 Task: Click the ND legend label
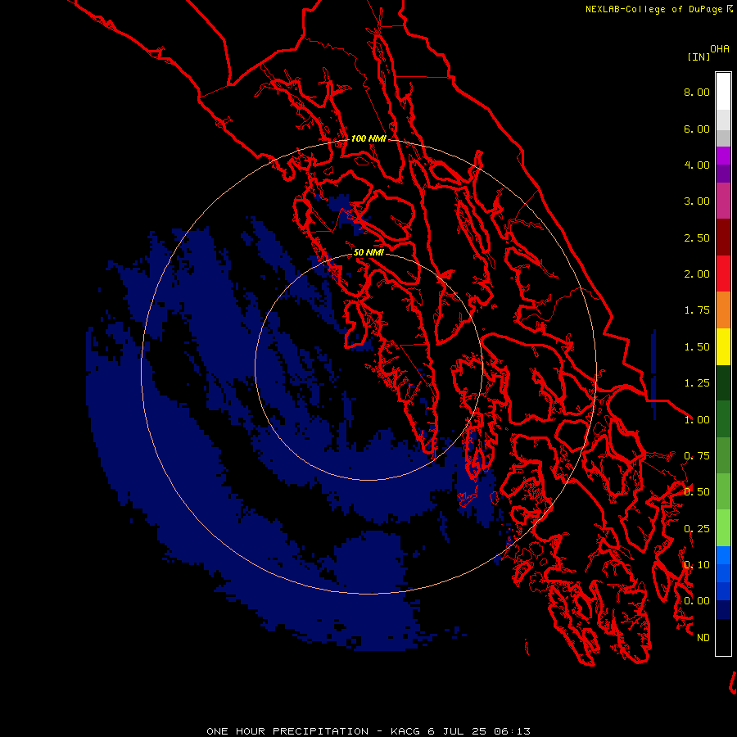click(x=703, y=638)
